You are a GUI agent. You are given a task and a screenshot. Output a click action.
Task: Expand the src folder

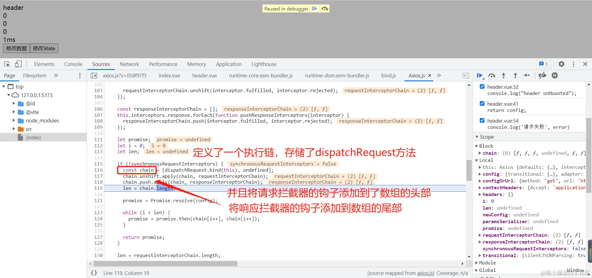coord(14,129)
